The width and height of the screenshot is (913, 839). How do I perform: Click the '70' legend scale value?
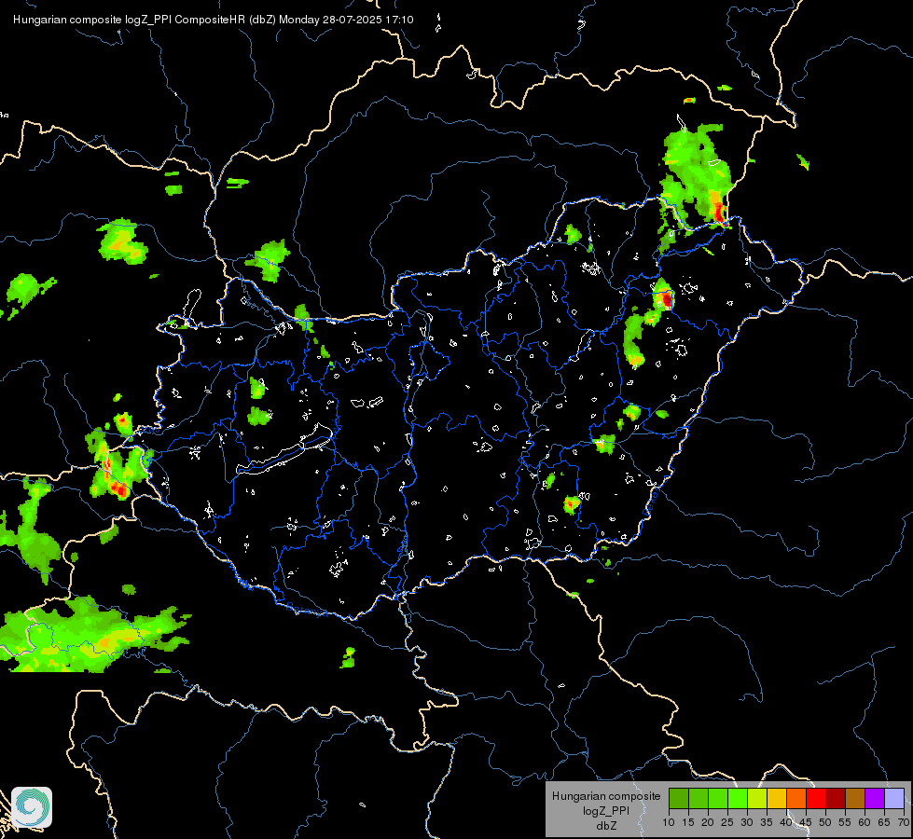point(904,823)
